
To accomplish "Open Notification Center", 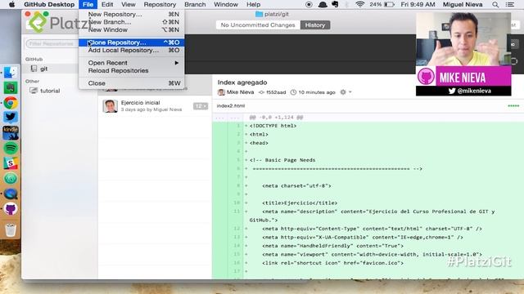I will coord(510,4).
